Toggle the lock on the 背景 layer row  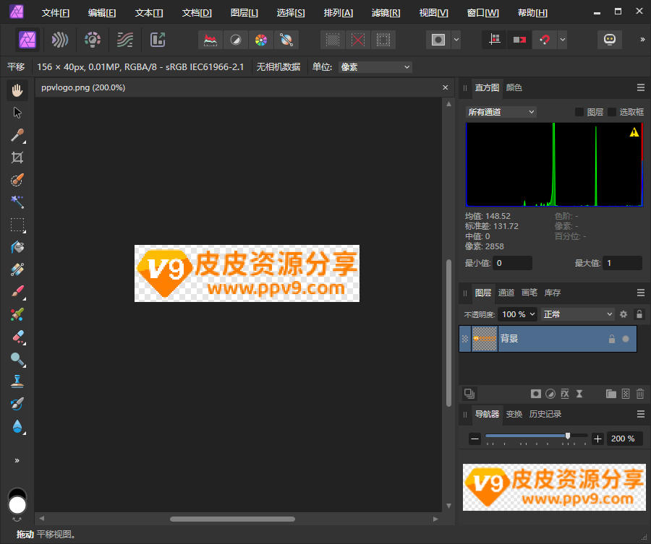[x=611, y=339]
